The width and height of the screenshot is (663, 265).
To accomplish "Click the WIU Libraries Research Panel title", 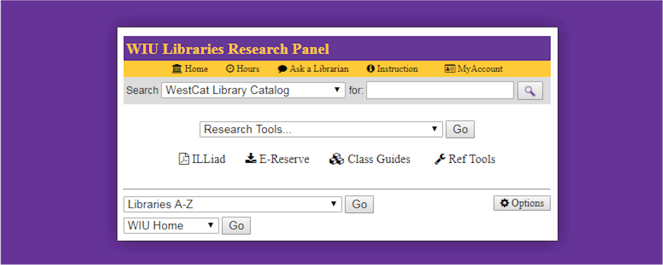I will [228, 49].
